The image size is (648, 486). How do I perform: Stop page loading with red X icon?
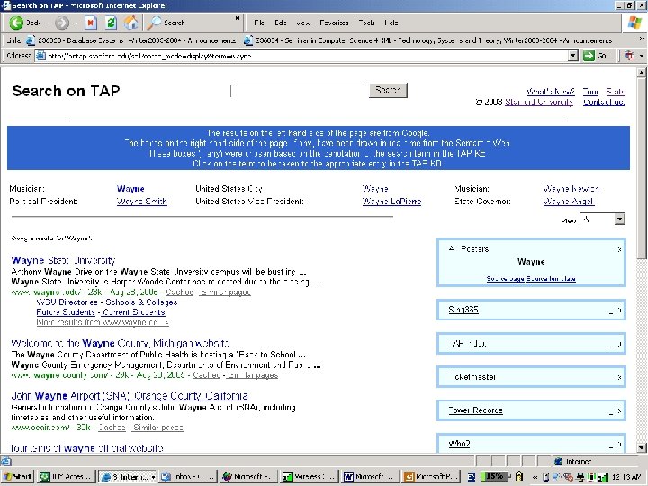(91, 22)
